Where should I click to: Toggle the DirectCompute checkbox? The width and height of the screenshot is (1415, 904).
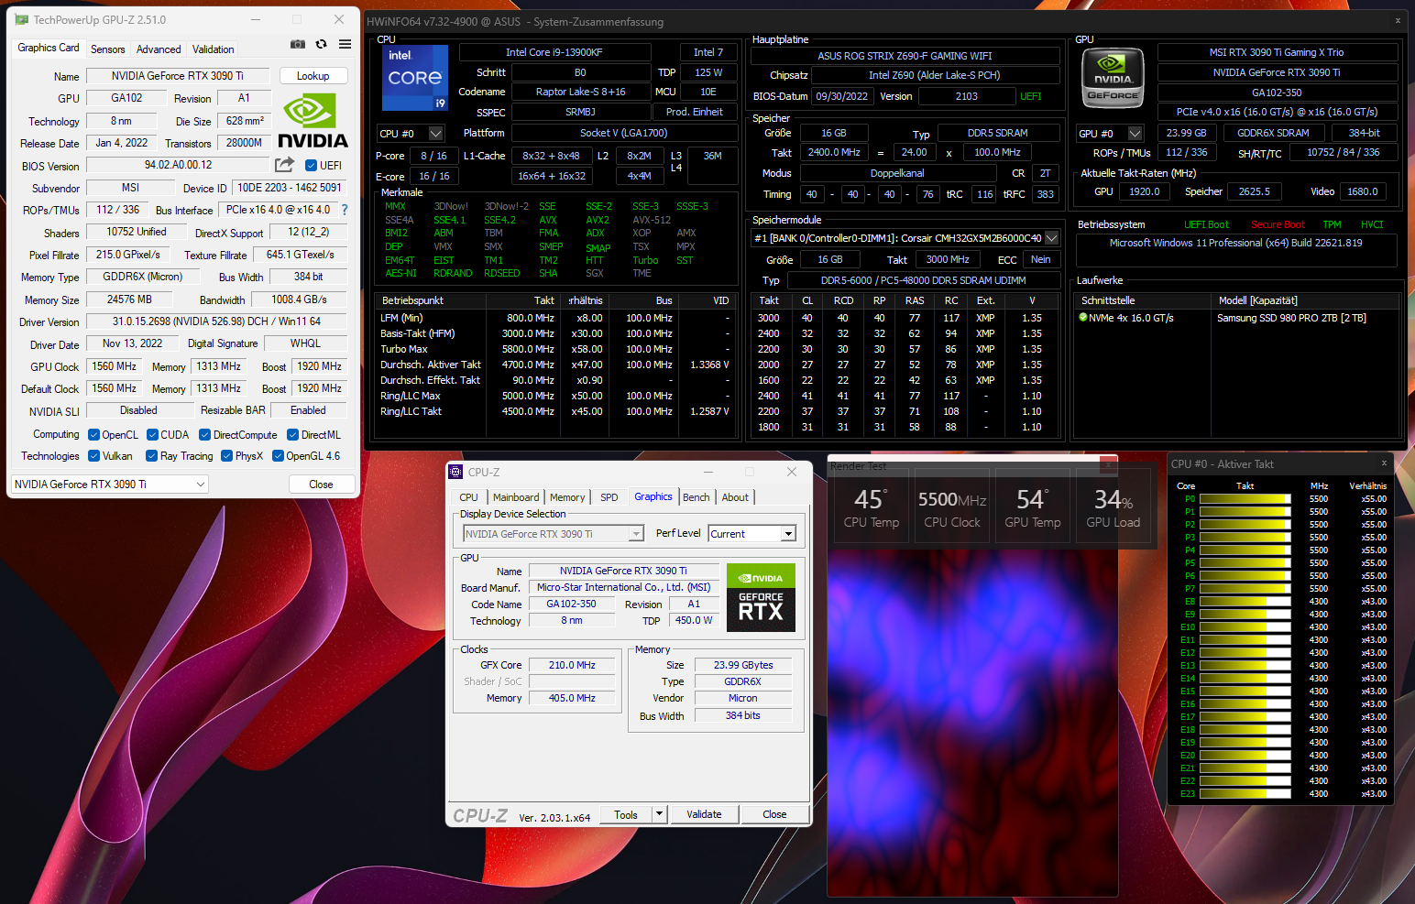click(204, 435)
